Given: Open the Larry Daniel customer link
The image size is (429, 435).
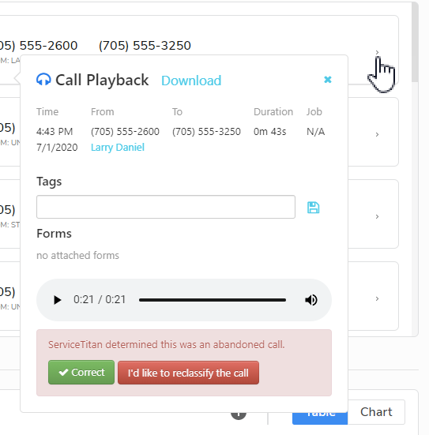Looking at the screenshot, I should [x=118, y=148].
